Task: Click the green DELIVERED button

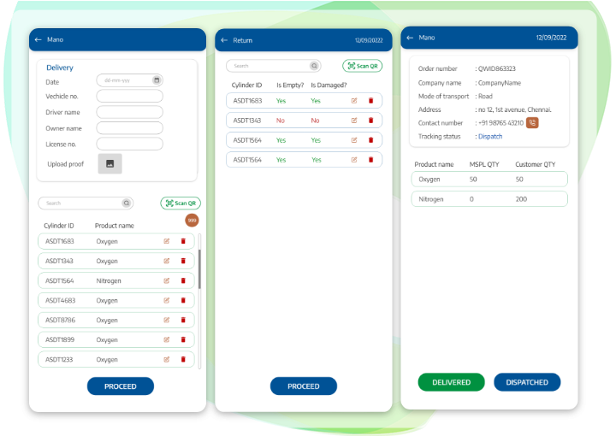Action: (451, 382)
